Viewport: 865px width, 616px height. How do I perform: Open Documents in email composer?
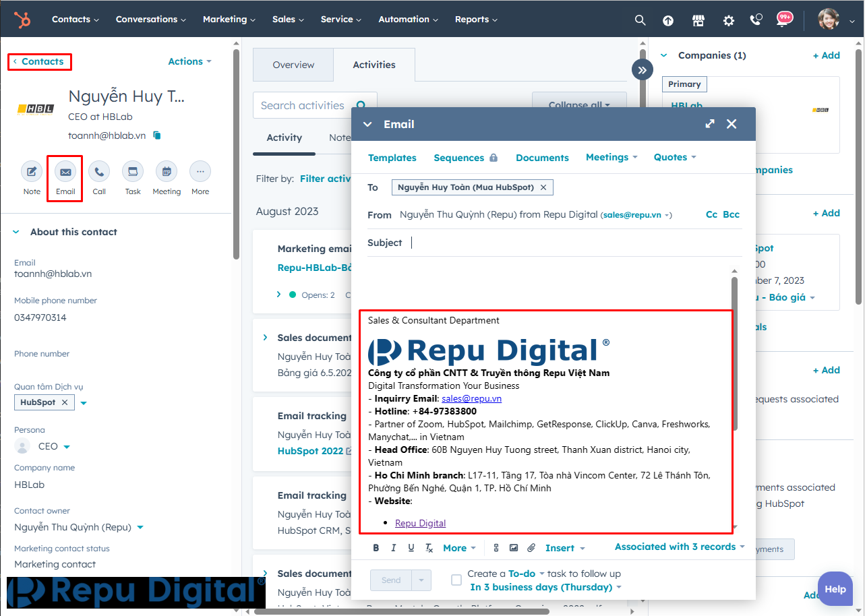click(542, 158)
